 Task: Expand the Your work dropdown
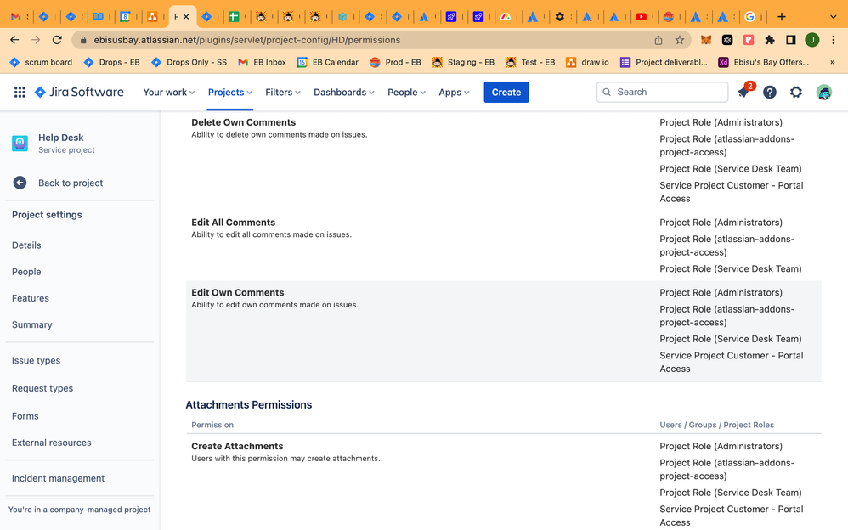pyautogui.click(x=169, y=92)
